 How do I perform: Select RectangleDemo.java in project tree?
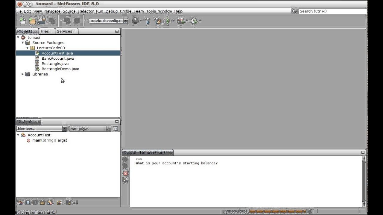[60, 69]
